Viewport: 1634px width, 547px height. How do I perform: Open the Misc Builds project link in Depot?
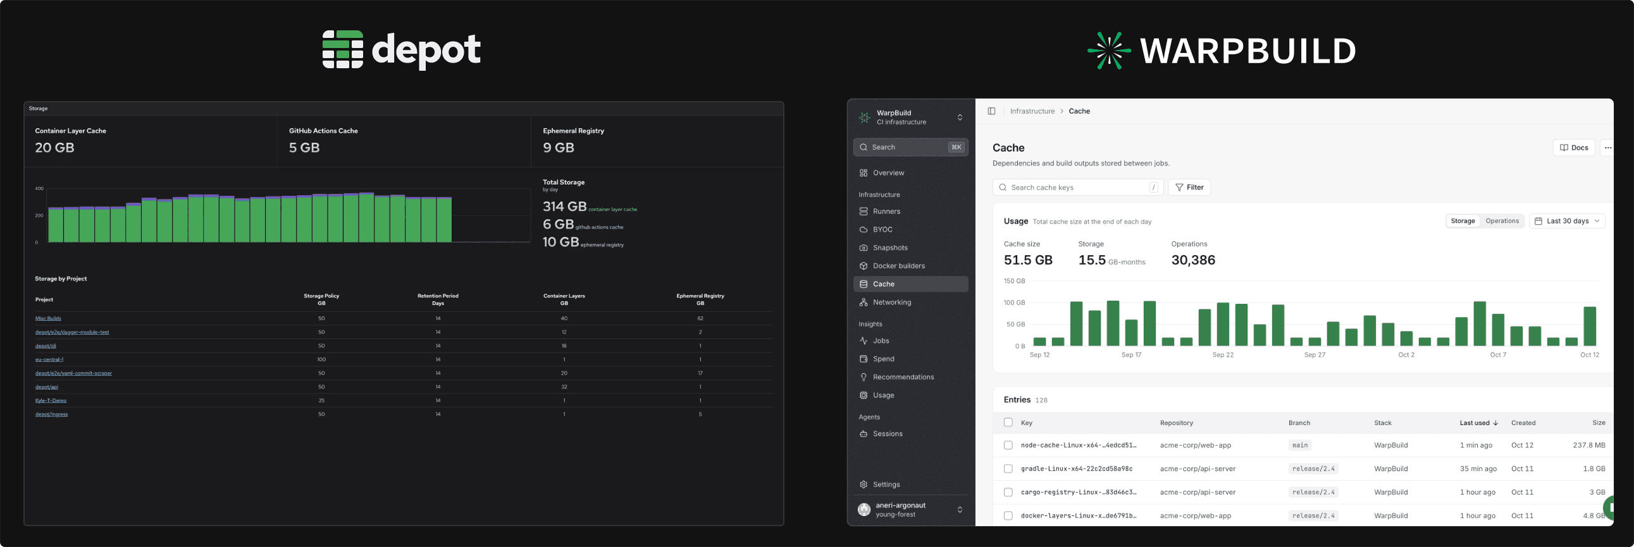(48, 318)
